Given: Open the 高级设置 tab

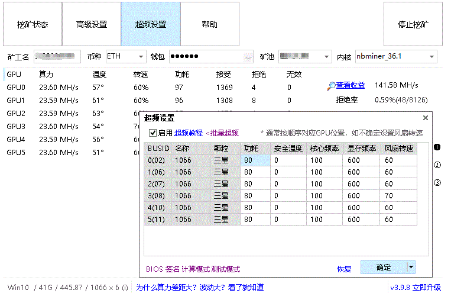Looking at the screenshot, I should pyautogui.click(x=92, y=25).
